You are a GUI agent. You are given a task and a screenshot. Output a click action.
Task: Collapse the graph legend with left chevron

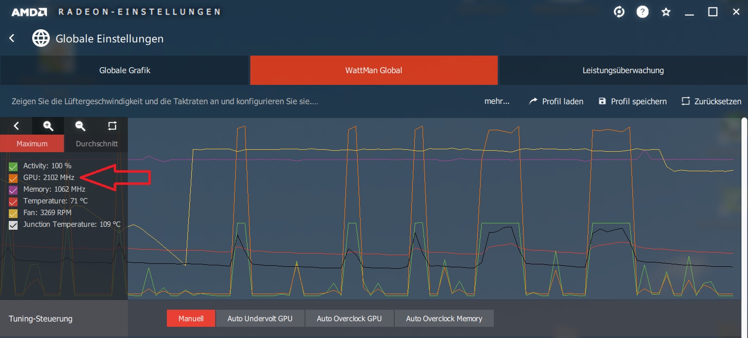(16, 126)
